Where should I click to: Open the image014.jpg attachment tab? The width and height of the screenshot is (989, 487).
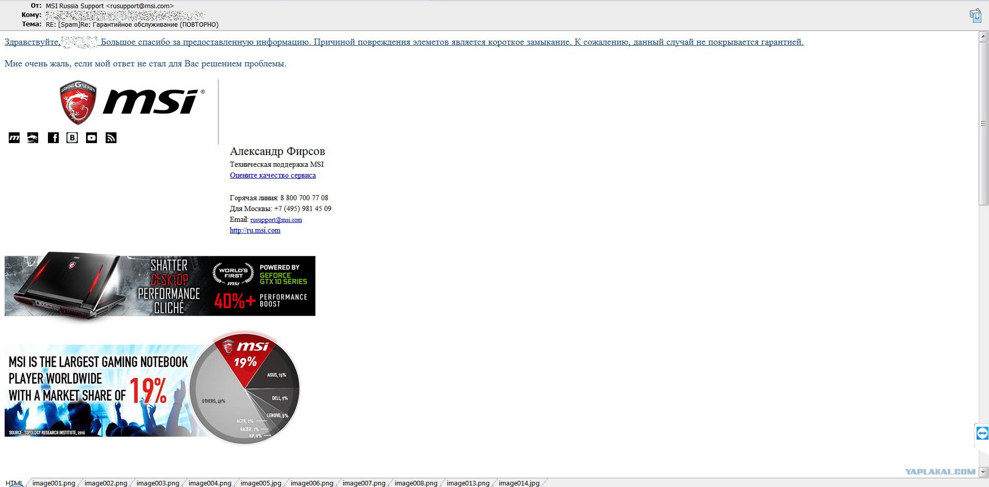[519, 483]
